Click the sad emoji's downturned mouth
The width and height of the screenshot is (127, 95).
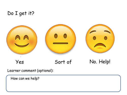(x=100, y=45)
